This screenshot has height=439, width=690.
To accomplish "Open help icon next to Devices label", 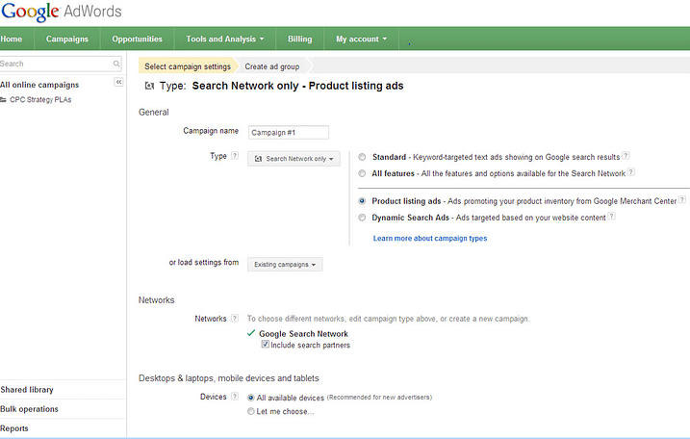I will [235, 397].
